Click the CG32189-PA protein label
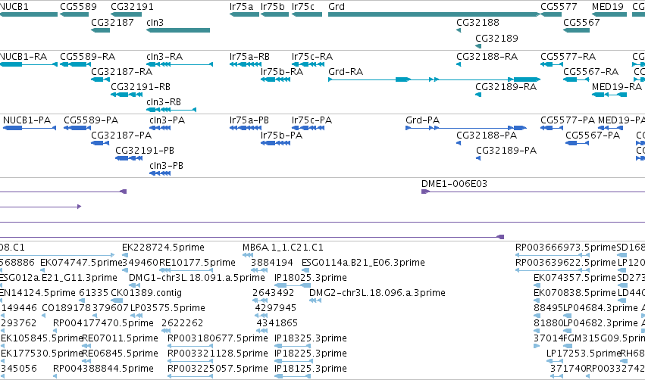645x380 pixels. (x=506, y=151)
